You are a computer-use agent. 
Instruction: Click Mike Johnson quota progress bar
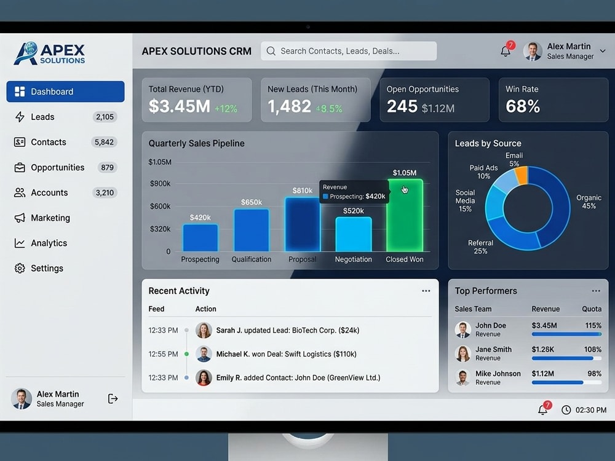(566, 382)
